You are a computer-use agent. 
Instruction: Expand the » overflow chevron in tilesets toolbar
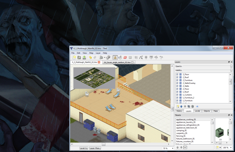click(220, 148)
